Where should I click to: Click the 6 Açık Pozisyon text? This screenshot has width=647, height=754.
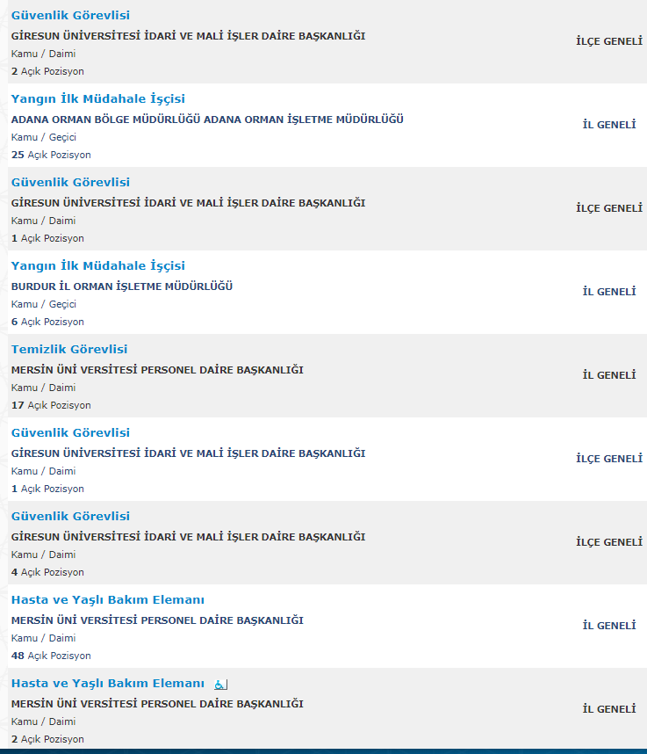coord(47,322)
